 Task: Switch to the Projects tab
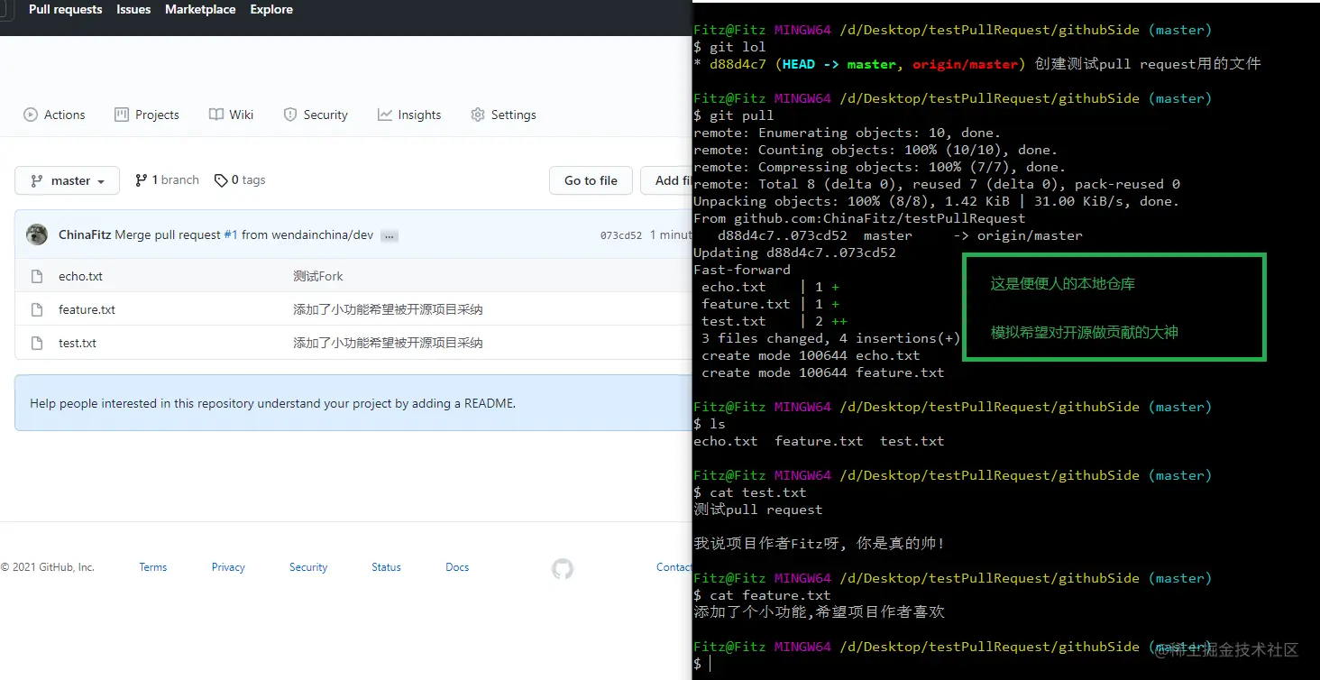click(147, 115)
